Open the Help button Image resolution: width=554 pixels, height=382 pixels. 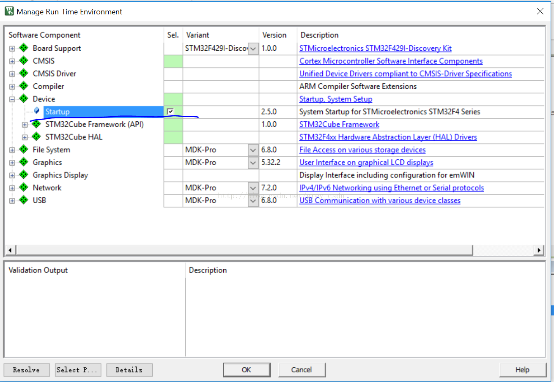click(x=522, y=370)
